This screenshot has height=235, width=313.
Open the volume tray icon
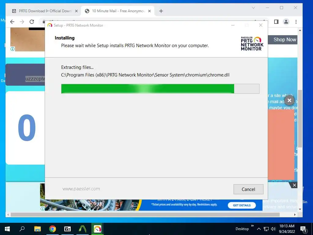click(273, 229)
